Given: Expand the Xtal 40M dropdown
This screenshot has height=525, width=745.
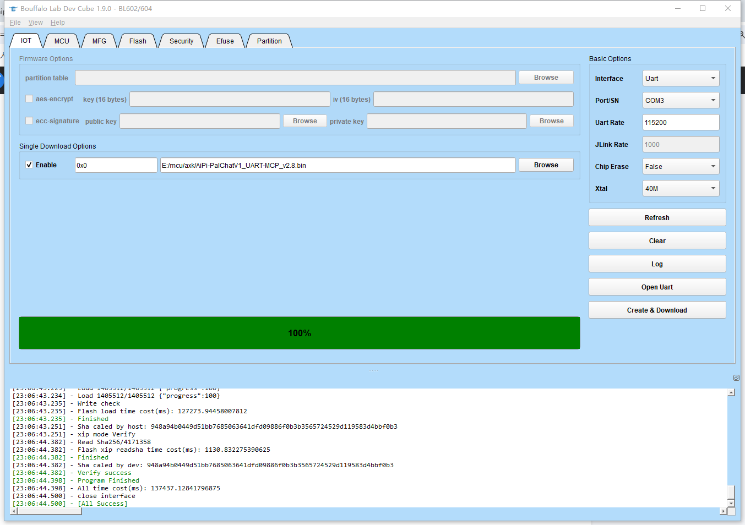Looking at the screenshot, I should click(x=681, y=189).
